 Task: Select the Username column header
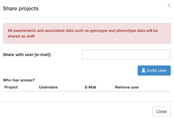48,87
